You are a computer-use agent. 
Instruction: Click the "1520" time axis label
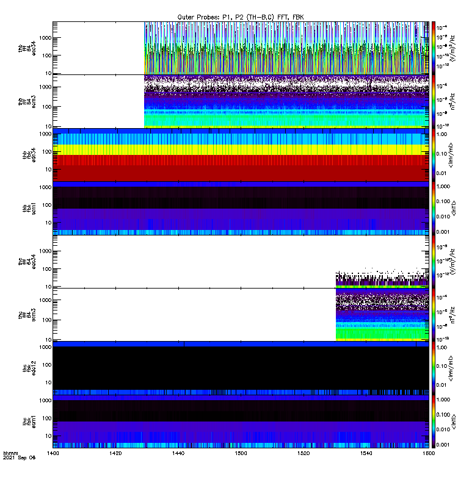(x=304, y=453)
